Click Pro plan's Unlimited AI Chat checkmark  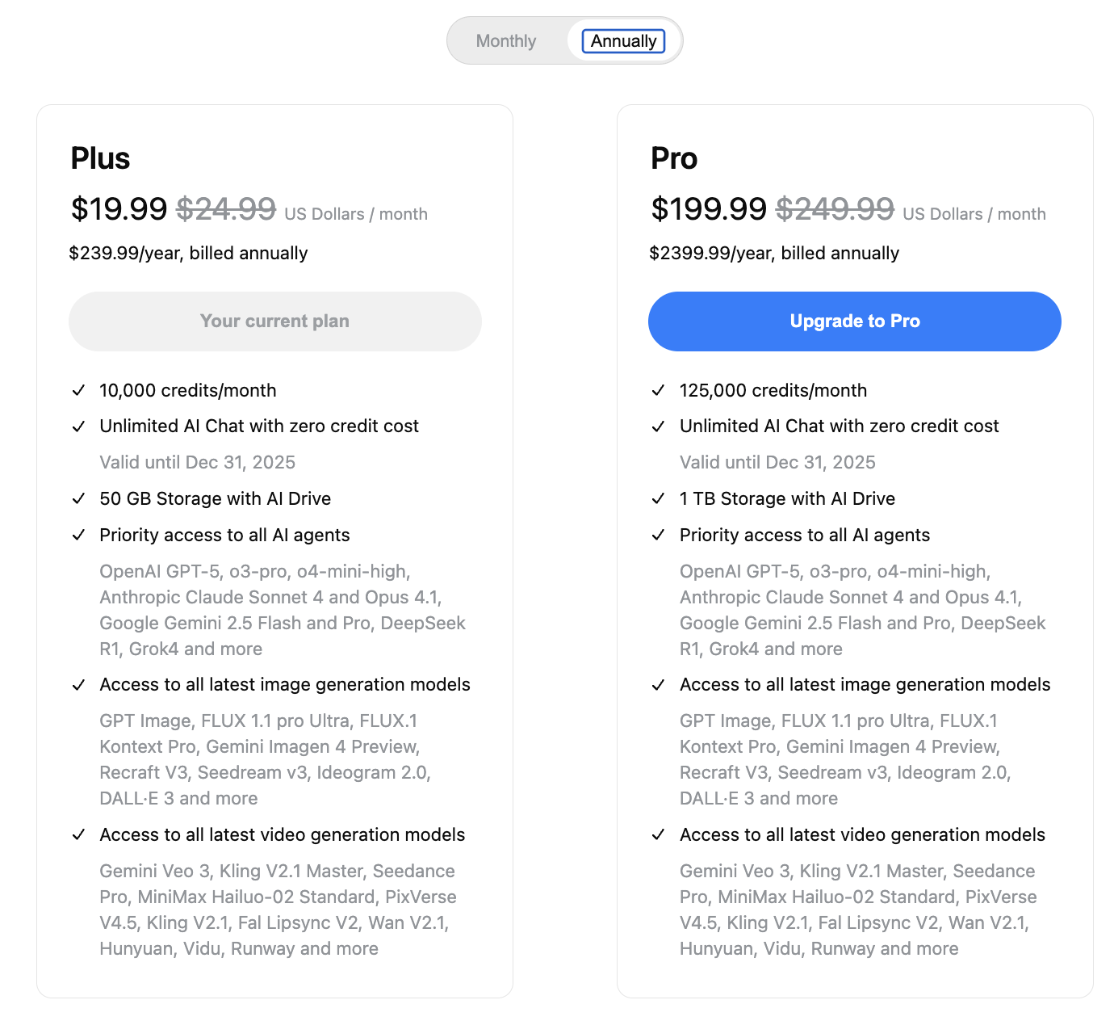(x=658, y=426)
